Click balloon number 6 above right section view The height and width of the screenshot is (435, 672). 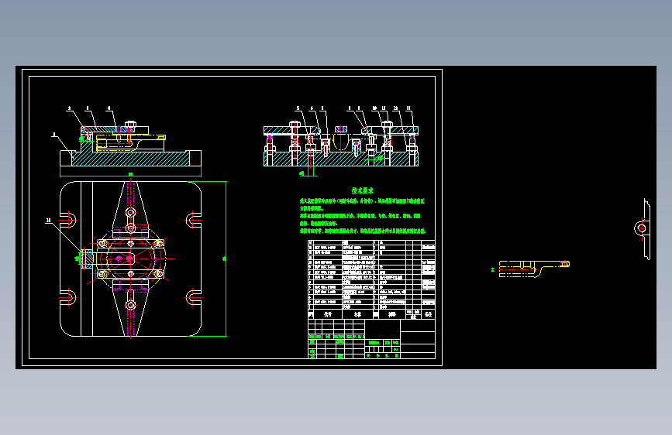[312, 108]
